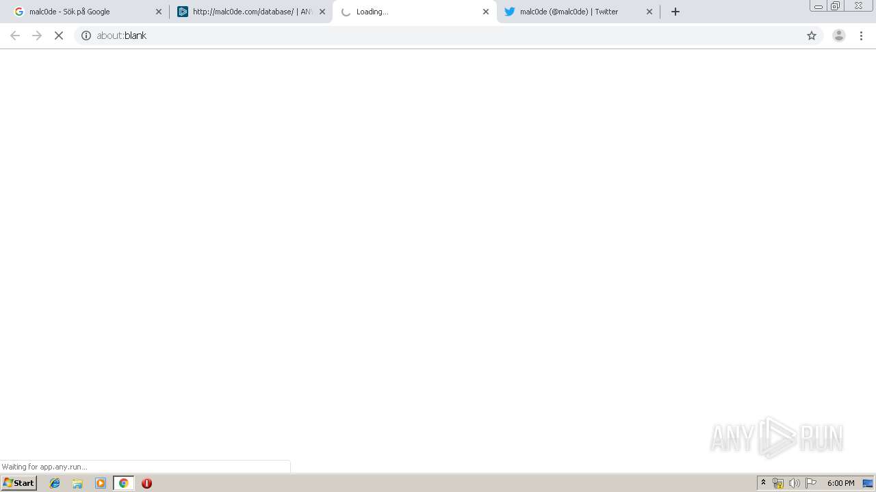Open the volume speaker tray icon
This screenshot has height=492, width=876.
(x=794, y=483)
